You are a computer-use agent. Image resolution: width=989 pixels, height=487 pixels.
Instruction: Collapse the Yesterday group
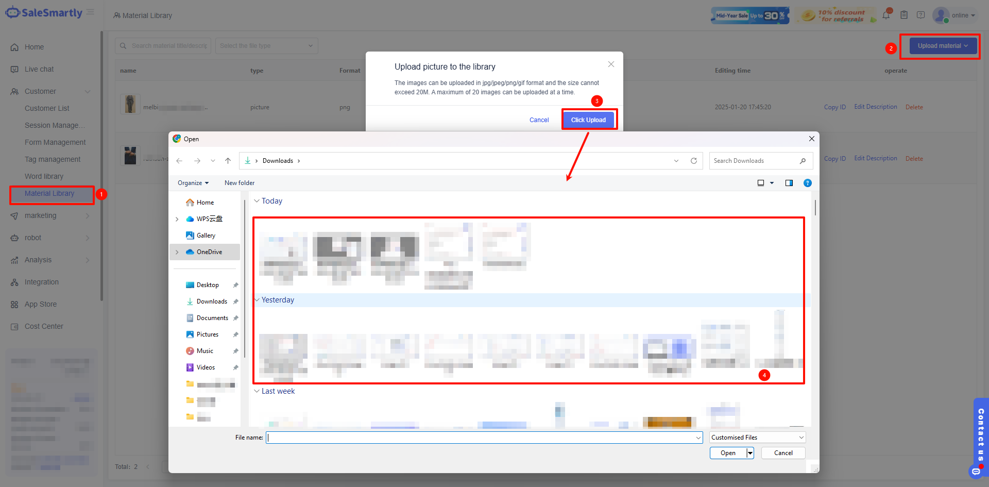pos(257,300)
